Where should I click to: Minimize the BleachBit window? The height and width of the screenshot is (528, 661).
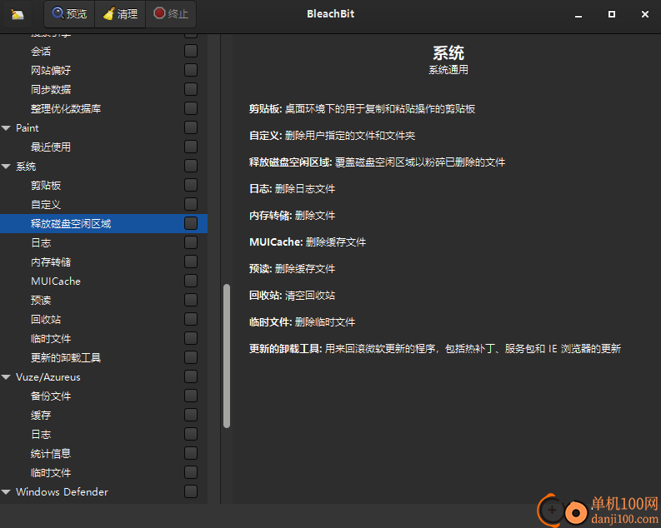click(x=578, y=14)
